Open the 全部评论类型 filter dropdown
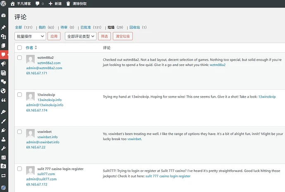 click(x=81, y=36)
